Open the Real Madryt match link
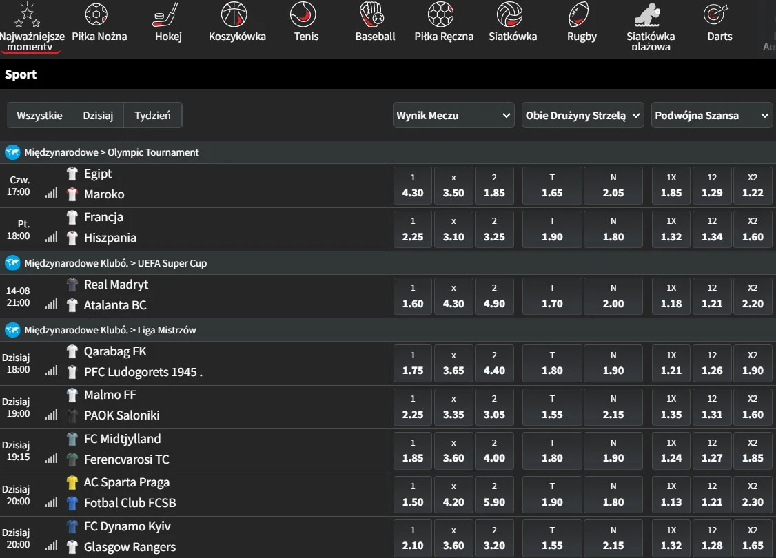Screen dimensions: 776x558 (x=116, y=285)
